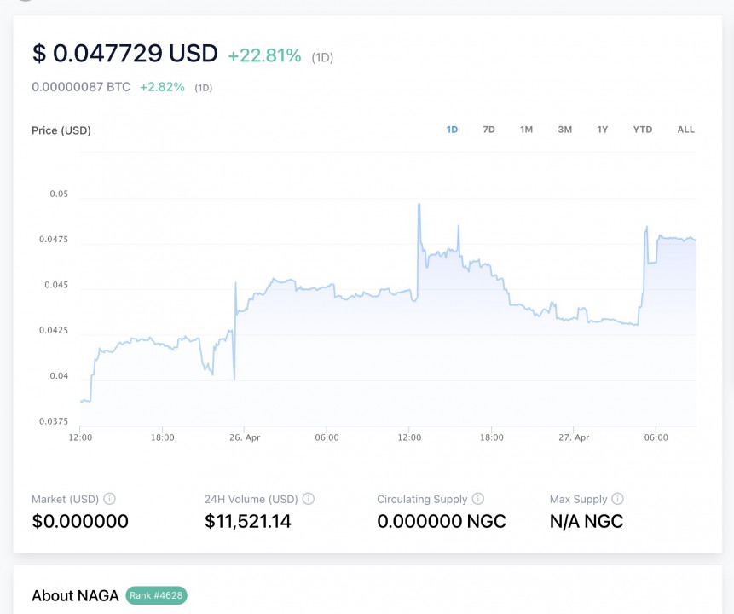Screen dimensions: 734x614
Task: Click the Max Supply info icon
Action: coord(618,499)
